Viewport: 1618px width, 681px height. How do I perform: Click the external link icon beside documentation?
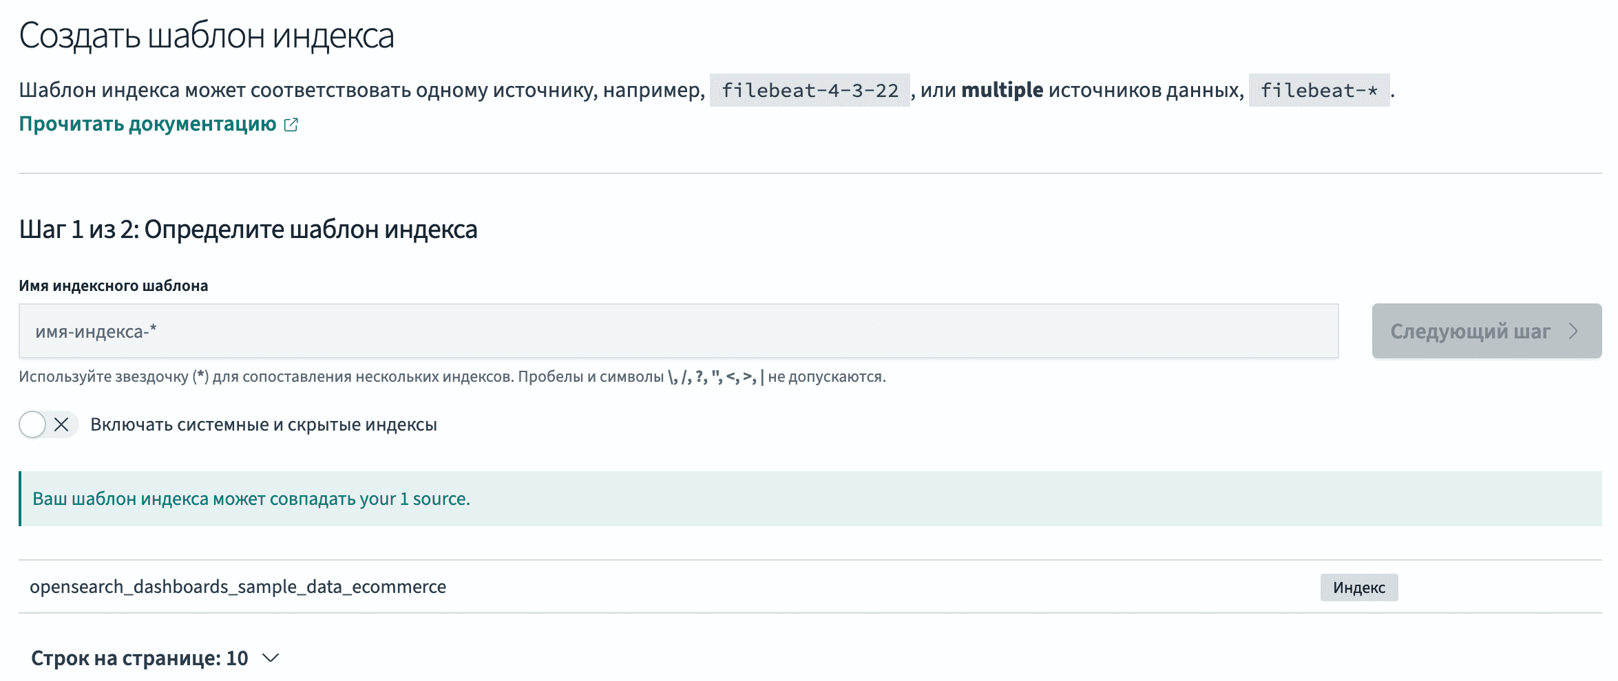(291, 125)
